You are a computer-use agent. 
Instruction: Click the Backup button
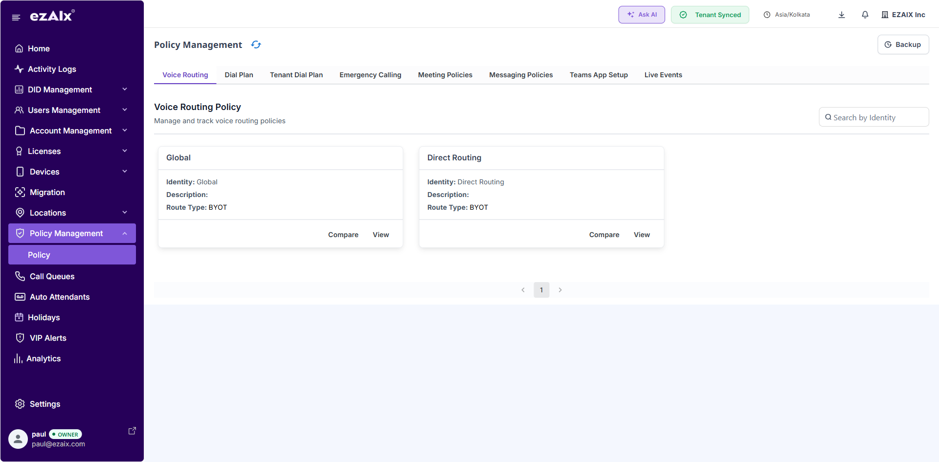[x=903, y=44]
